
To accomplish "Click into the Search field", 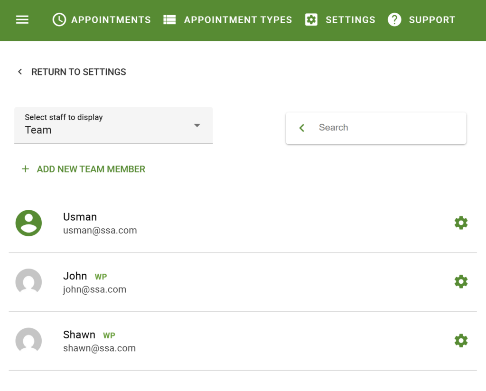I will tap(376, 128).
